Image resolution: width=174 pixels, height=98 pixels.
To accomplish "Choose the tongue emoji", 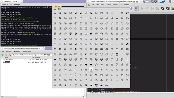I will tap(96, 85).
